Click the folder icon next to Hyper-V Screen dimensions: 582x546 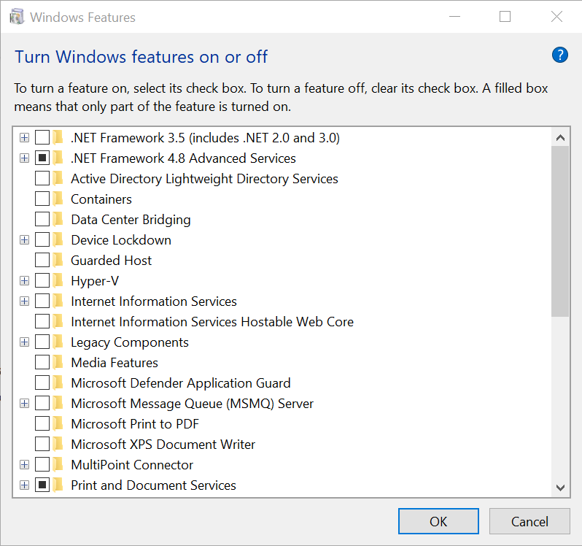click(x=58, y=281)
